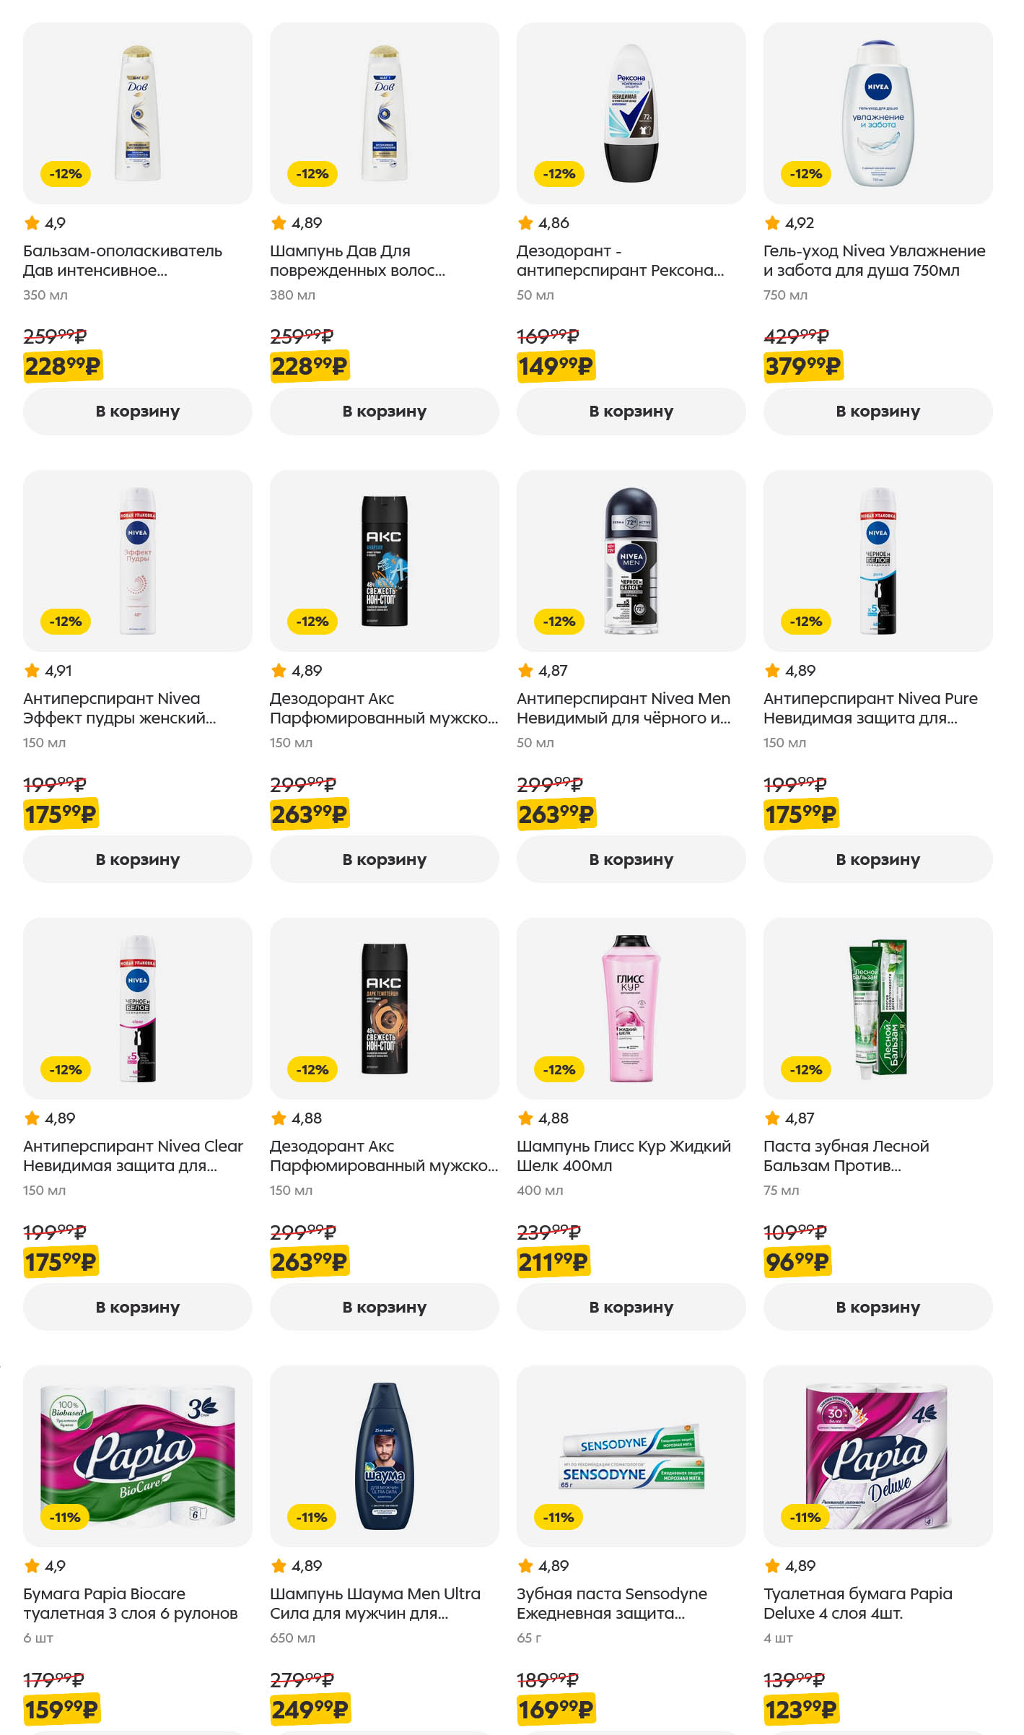Open the Бумага Papia Biocare product title

130,1604
